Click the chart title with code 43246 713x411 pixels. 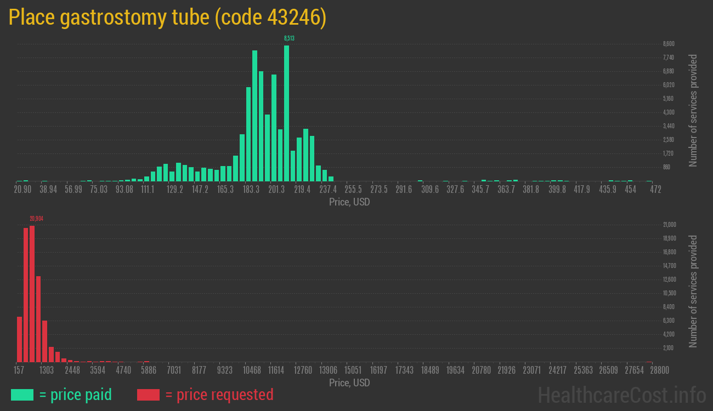coord(167,18)
